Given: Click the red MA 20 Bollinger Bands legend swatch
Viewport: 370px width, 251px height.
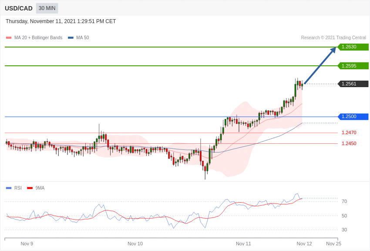Looking at the screenshot, I should (9, 38).
